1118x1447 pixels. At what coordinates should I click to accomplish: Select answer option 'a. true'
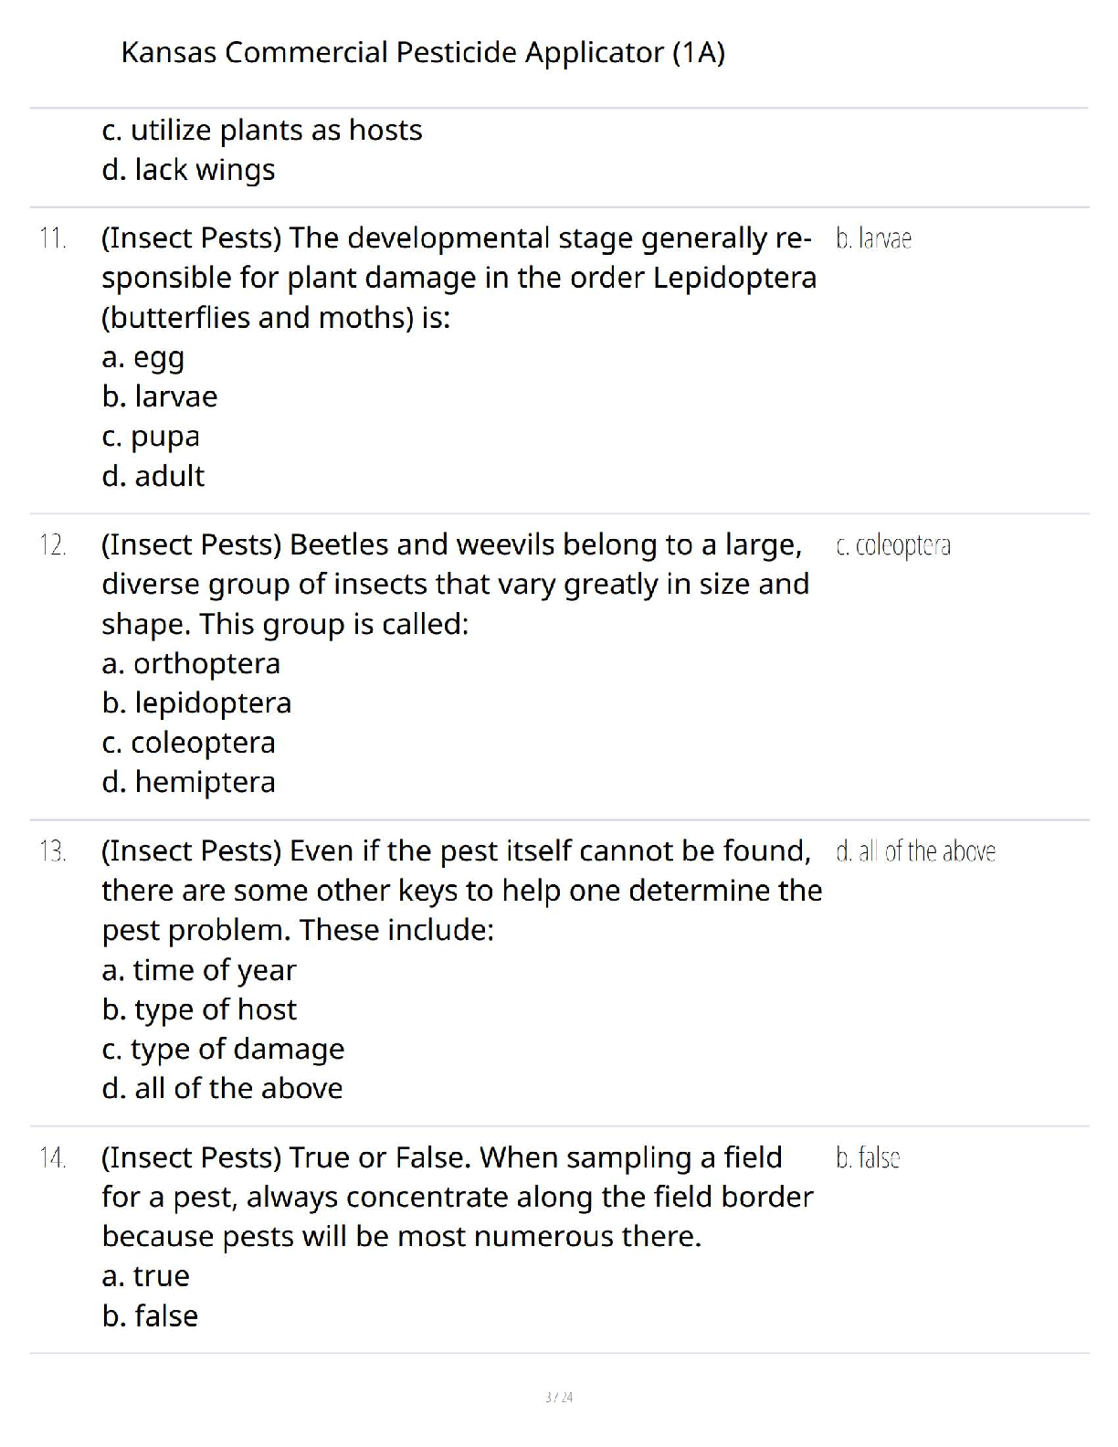pos(146,1276)
